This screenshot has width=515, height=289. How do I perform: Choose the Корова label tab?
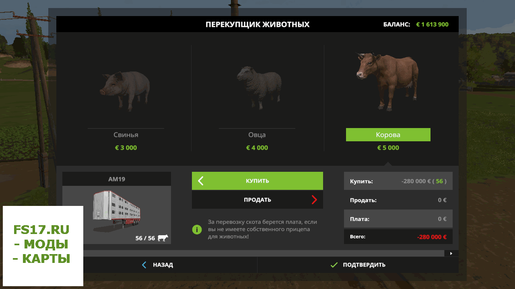click(x=388, y=135)
